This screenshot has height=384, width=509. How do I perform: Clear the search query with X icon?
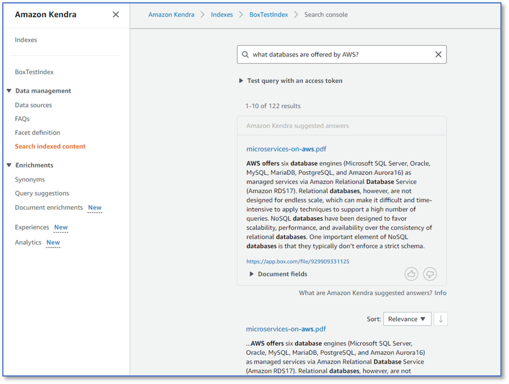click(438, 54)
